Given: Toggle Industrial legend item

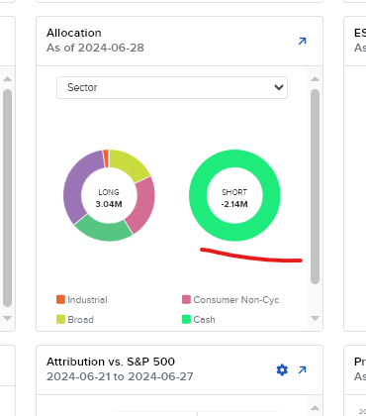Looking at the screenshot, I should click(82, 300).
